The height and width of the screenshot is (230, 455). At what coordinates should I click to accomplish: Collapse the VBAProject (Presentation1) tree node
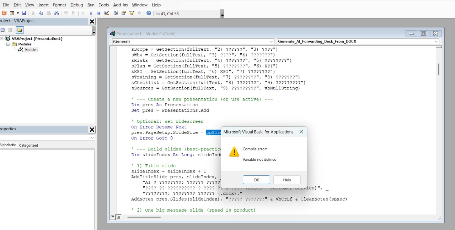tap(2, 39)
